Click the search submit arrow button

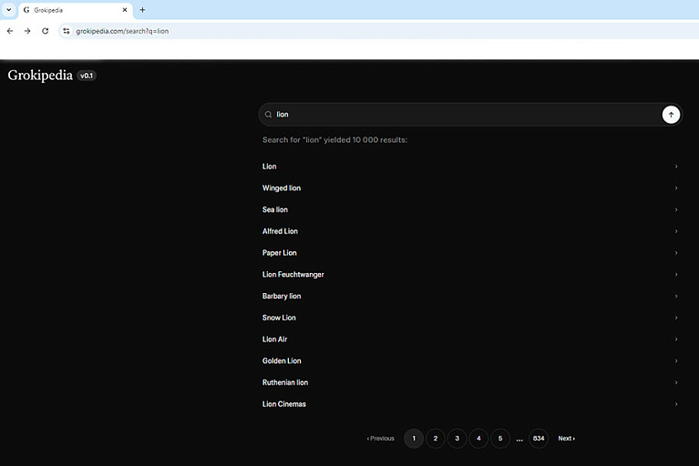tap(671, 115)
